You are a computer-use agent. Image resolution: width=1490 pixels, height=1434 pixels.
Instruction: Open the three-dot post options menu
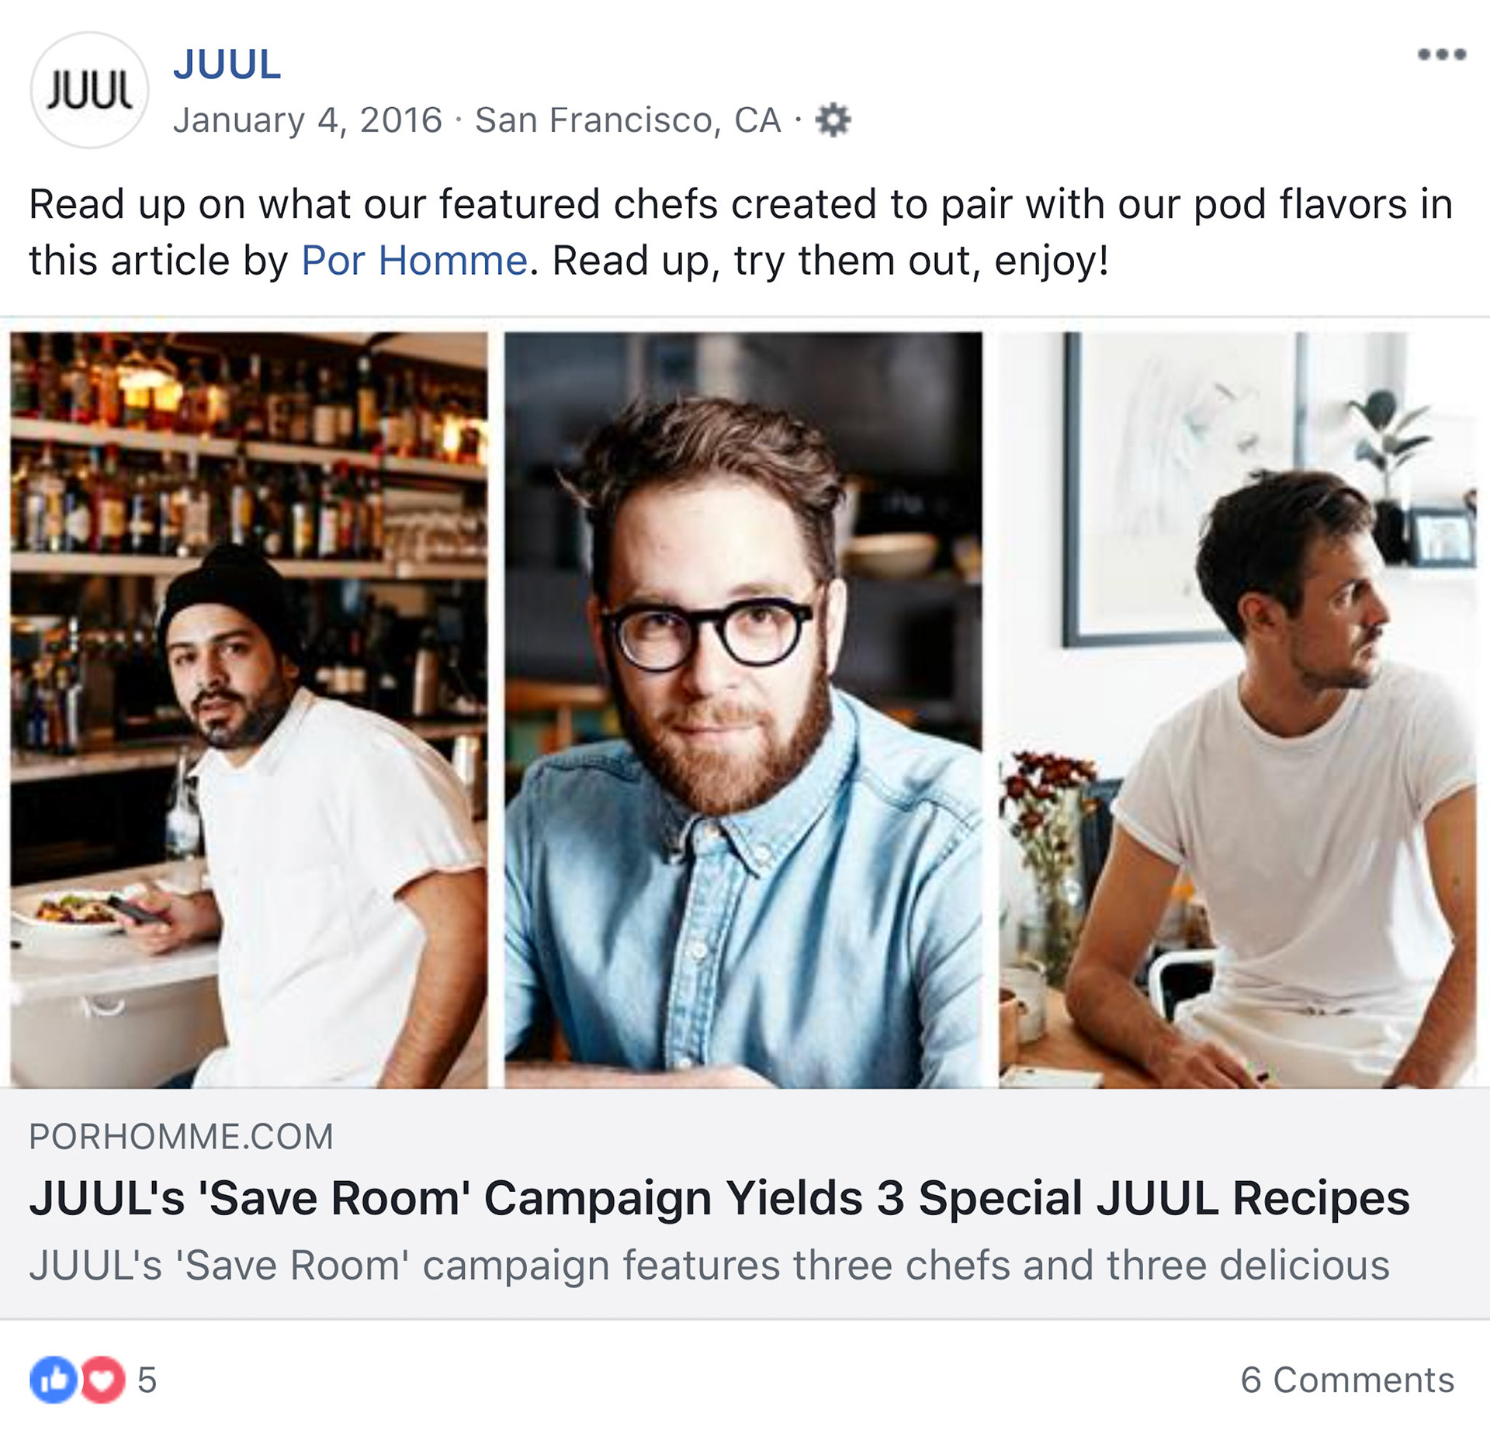click(x=1441, y=54)
